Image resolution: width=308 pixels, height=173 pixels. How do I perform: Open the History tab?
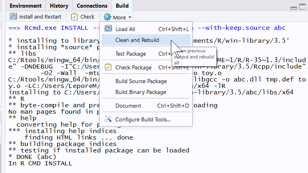click(x=59, y=6)
